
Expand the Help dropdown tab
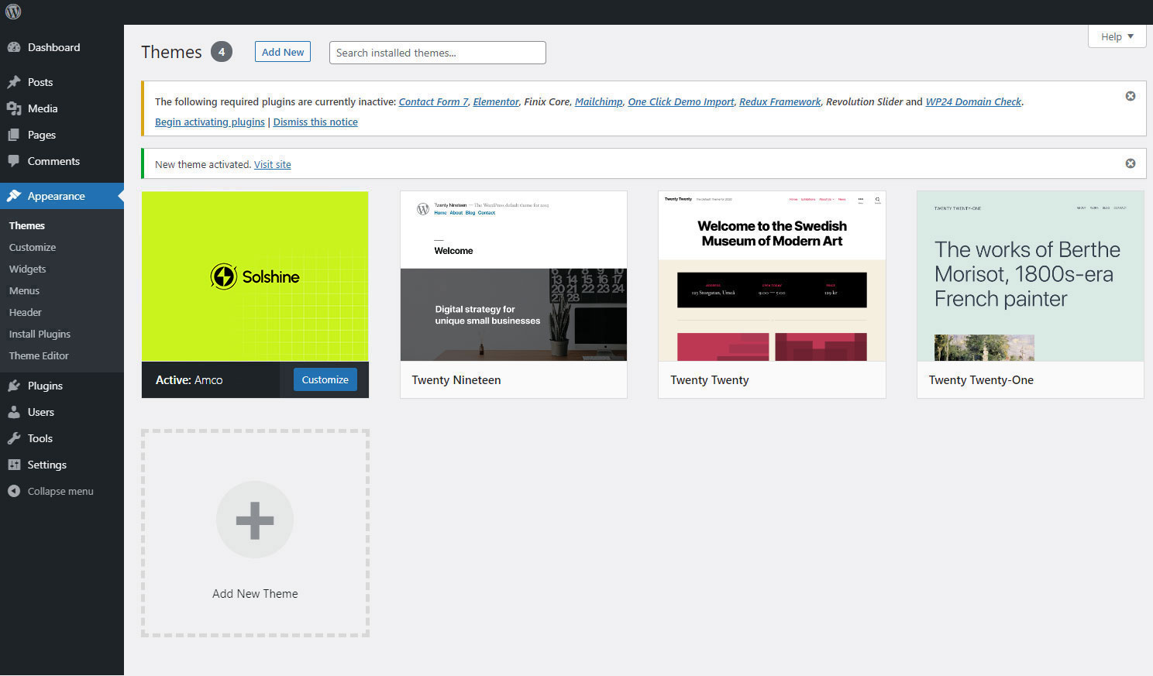[1117, 36]
